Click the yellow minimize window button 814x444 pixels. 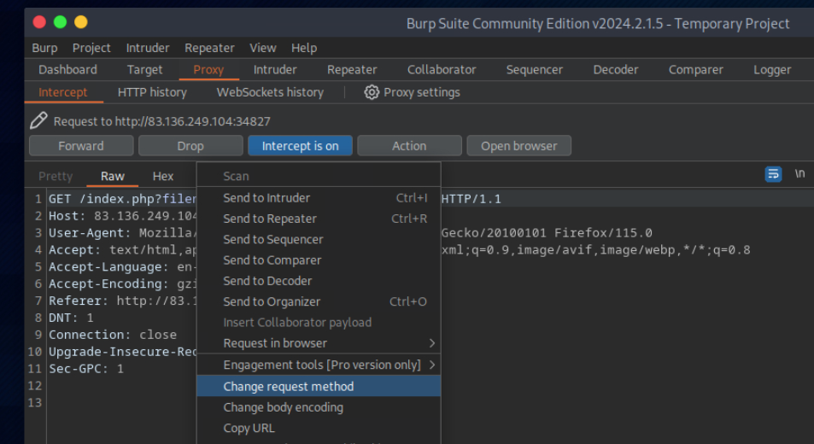[x=81, y=22]
